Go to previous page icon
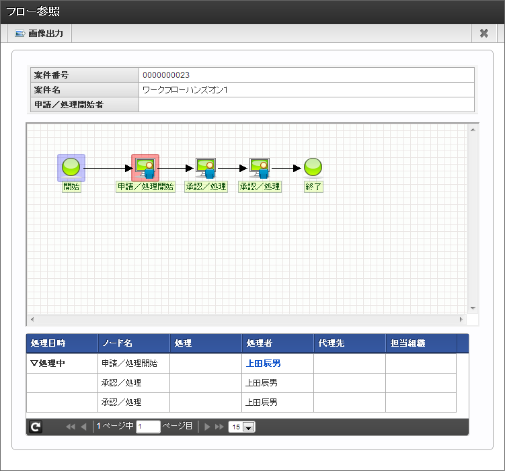The height and width of the screenshot is (471, 505). click(x=84, y=427)
